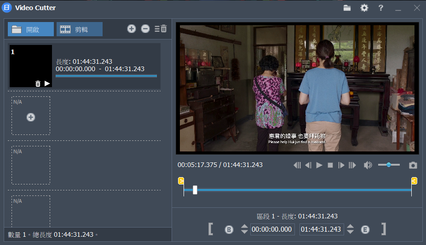The height and width of the screenshot is (245, 426).
Task: Jump to previous keyframe button
Action: [297, 165]
